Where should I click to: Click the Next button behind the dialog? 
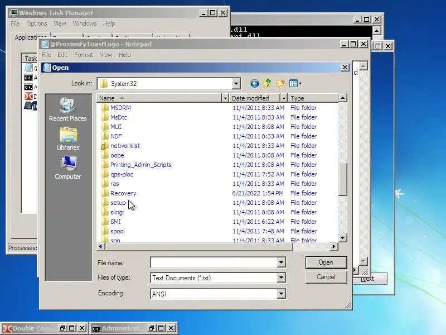point(370,279)
